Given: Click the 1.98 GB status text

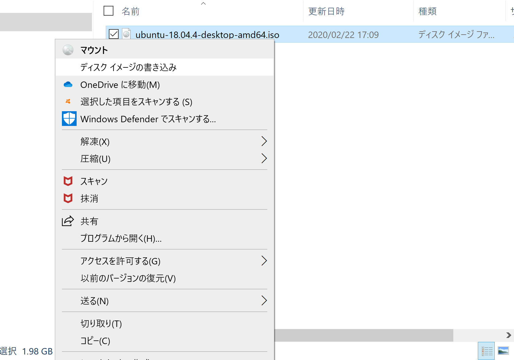Looking at the screenshot, I should [x=37, y=351].
